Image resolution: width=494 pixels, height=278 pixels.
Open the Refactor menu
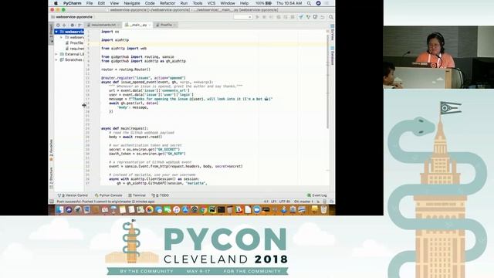click(x=167, y=3)
